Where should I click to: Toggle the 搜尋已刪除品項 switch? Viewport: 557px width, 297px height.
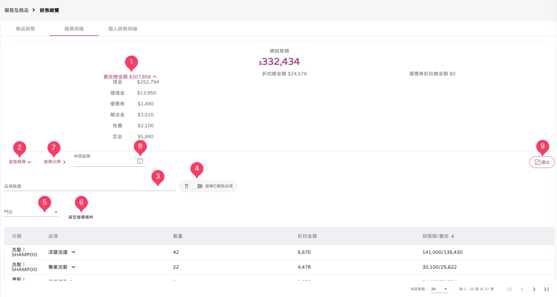coord(197,186)
